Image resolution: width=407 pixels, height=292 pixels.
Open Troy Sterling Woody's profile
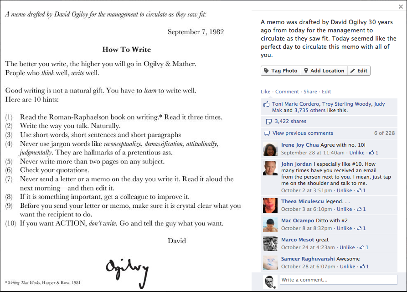(x=347, y=104)
